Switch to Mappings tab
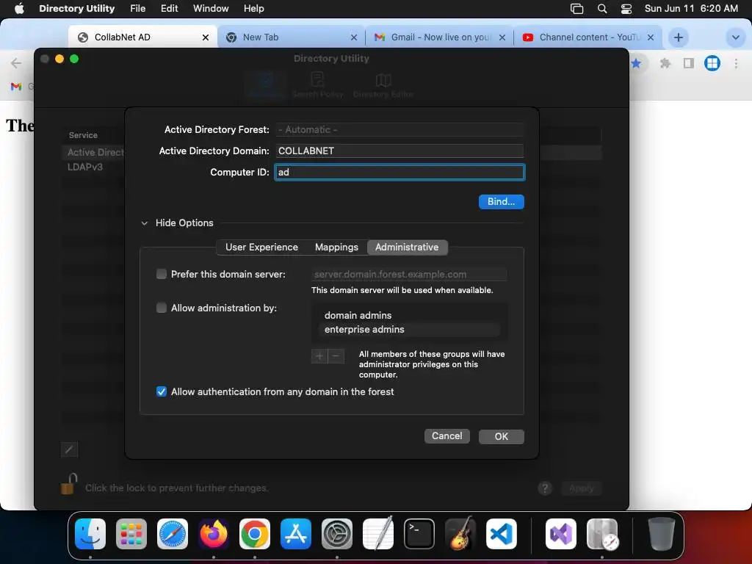The height and width of the screenshot is (564, 752). pos(336,247)
